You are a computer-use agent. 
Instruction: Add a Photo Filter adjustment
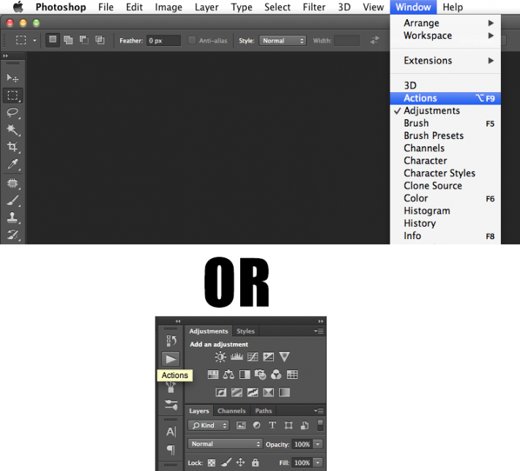click(x=260, y=374)
